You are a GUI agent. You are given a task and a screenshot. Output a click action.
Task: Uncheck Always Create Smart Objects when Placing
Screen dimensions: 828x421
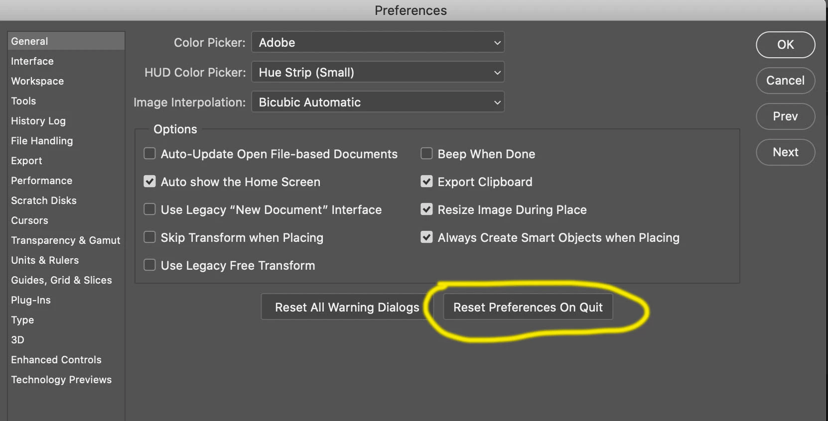click(x=426, y=237)
